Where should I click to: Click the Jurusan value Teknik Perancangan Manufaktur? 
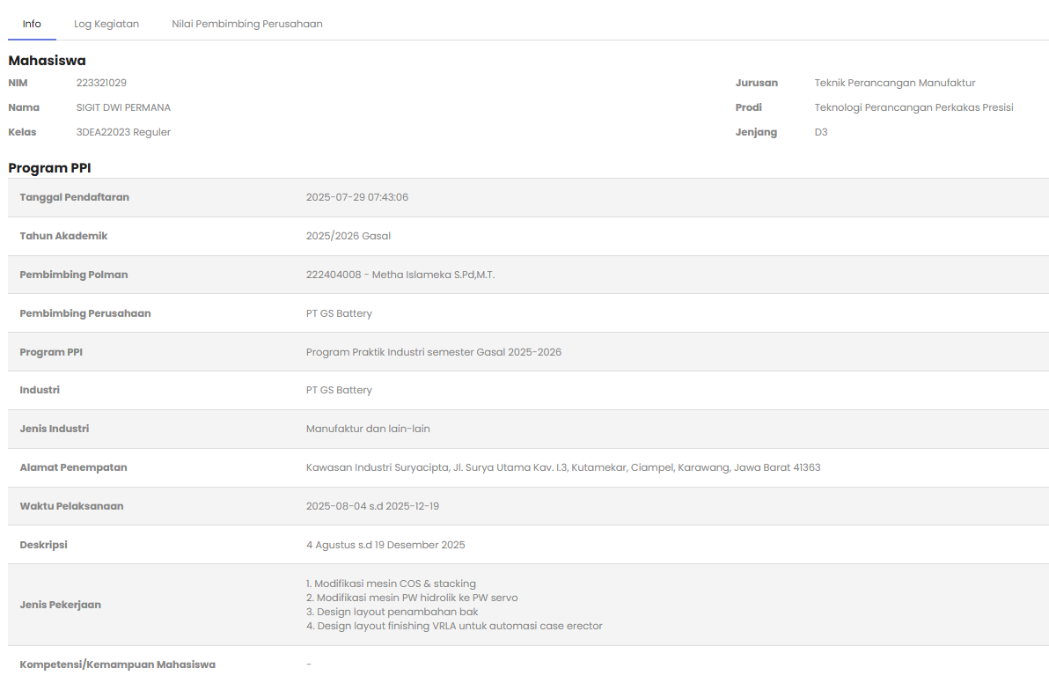point(895,83)
